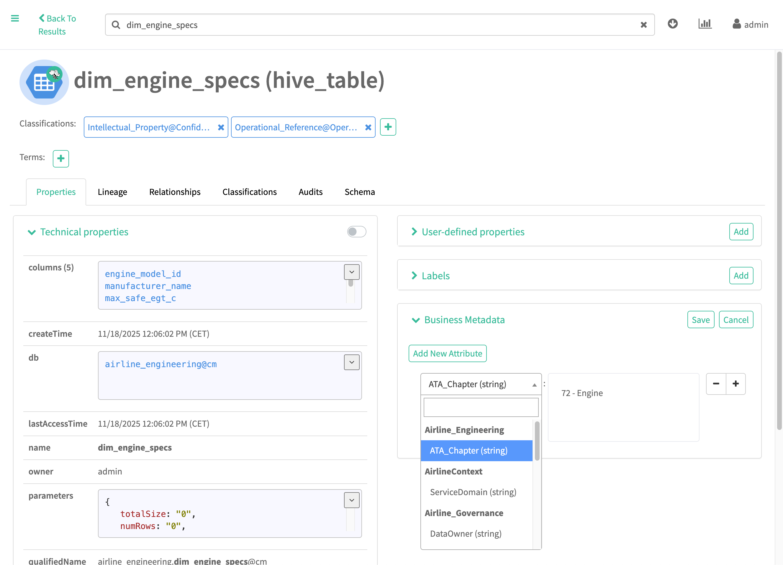Toggle the Technical properties switch
Screen dimensions: 783x565
pyautogui.click(x=356, y=231)
